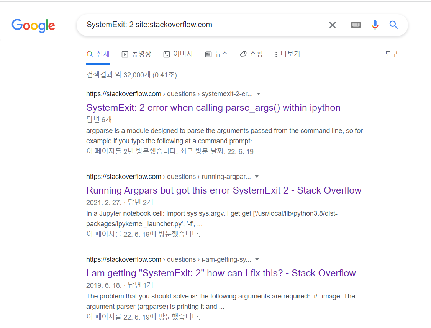Open the dropdown arrow beside i-am-getting-sy... URL
This screenshot has height=328, width=431.
(x=257, y=259)
